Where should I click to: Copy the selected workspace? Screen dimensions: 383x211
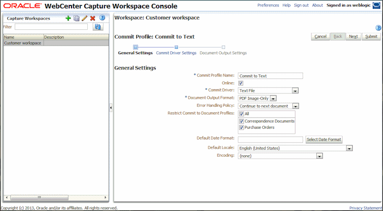point(77,18)
